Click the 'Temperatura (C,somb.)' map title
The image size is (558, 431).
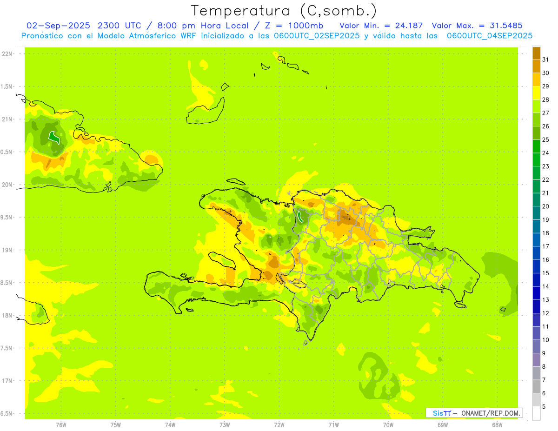point(284,11)
